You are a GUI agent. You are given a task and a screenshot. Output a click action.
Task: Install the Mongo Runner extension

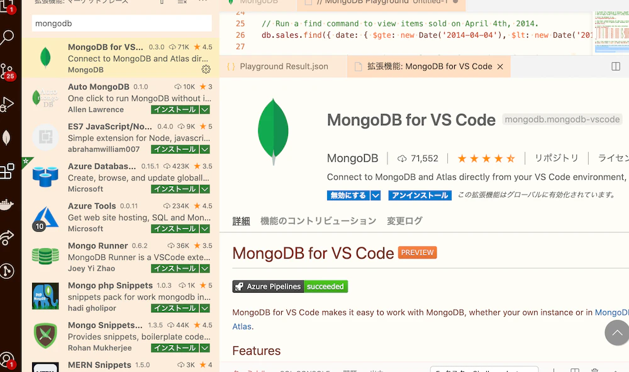tap(175, 269)
